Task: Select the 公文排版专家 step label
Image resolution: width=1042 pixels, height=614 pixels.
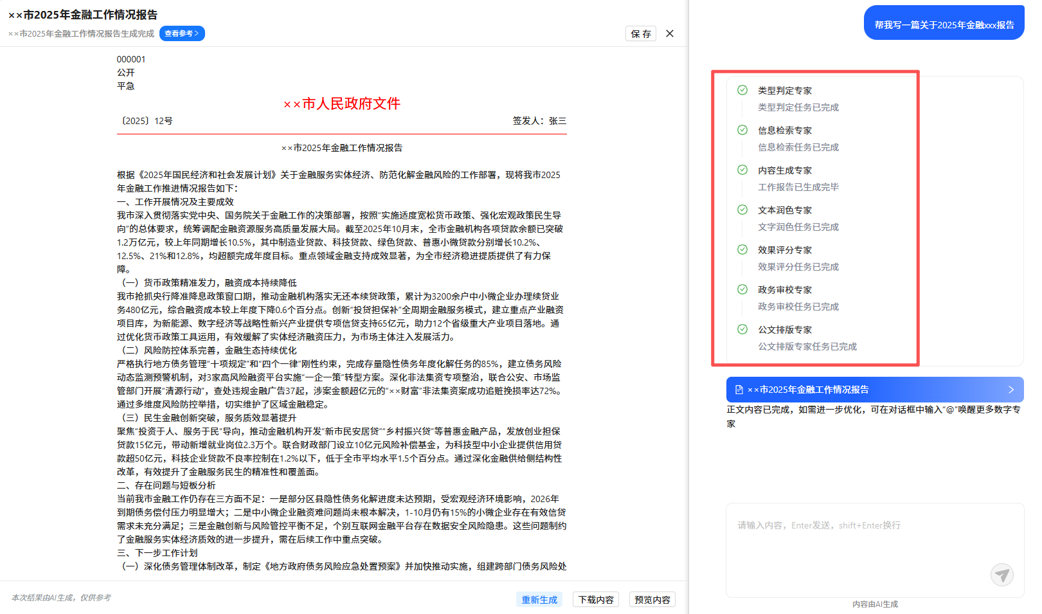Action: pos(785,330)
